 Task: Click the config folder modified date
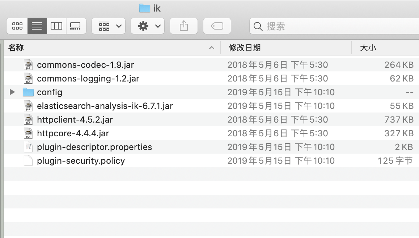point(281,92)
